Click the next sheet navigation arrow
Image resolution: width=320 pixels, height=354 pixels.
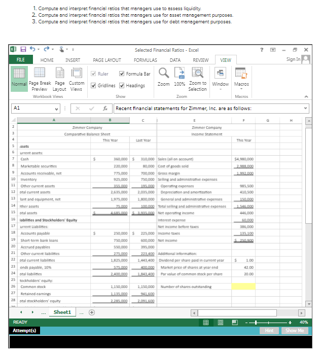(x=32, y=312)
